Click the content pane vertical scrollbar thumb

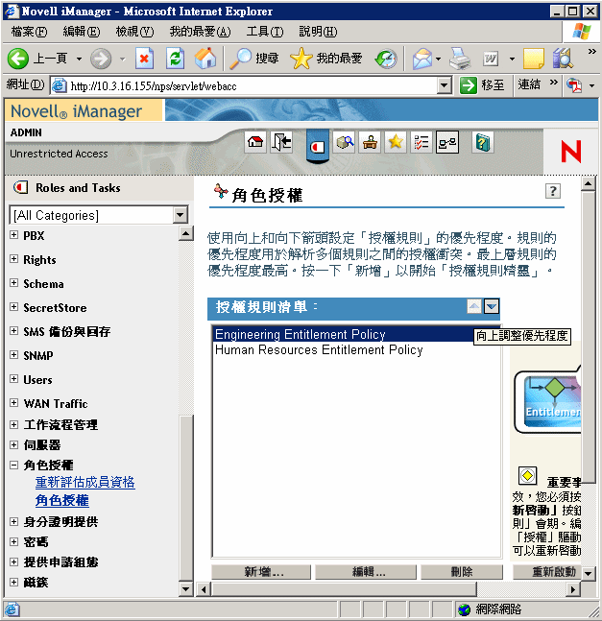click(x=589, y=338)
